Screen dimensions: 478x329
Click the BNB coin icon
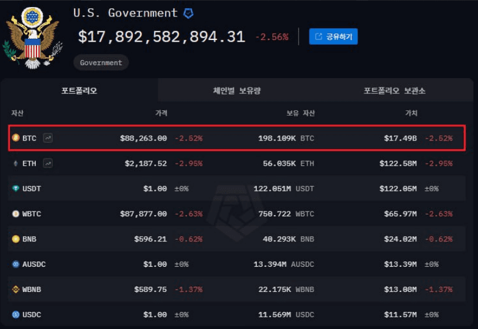(16, 239)
